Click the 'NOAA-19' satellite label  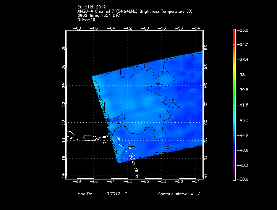86,19
